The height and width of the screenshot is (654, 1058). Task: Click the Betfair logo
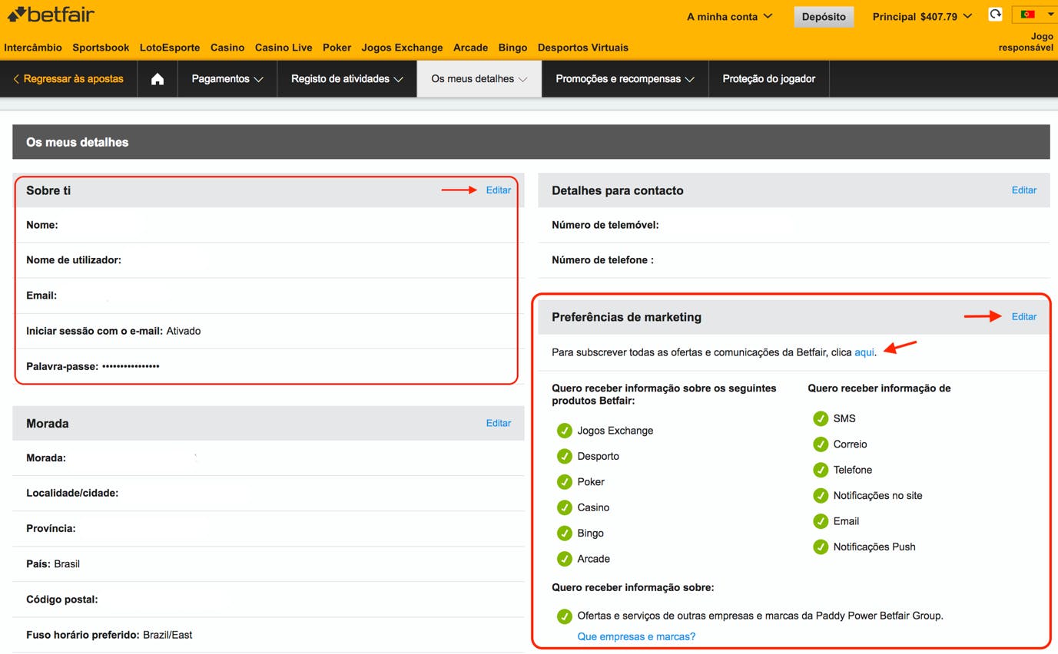click(51, 15)
